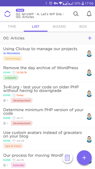Tap the calendar icon beside Today due date
The height and width of the screenshot is (169, 95).
14,95
